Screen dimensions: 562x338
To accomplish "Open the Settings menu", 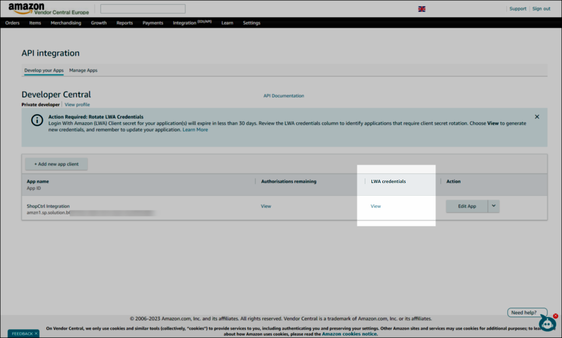I will (x=252, y=23).
